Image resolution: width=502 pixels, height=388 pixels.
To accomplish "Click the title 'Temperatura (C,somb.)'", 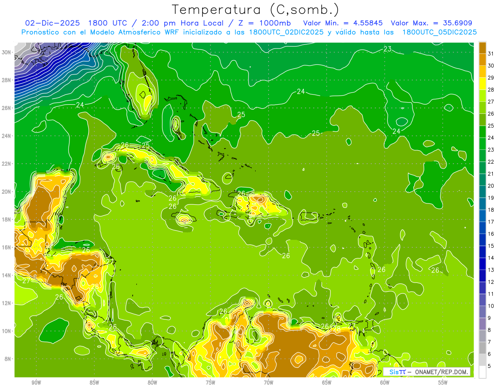I will [x=255, y=10].
